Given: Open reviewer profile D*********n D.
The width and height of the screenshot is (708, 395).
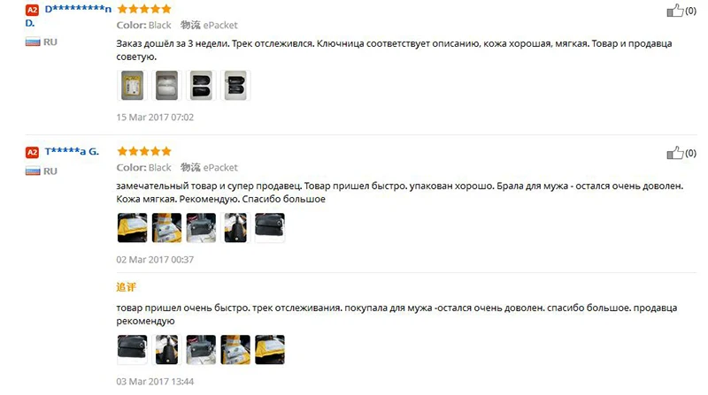Looking at the screenshot, I should click(68, 15).
